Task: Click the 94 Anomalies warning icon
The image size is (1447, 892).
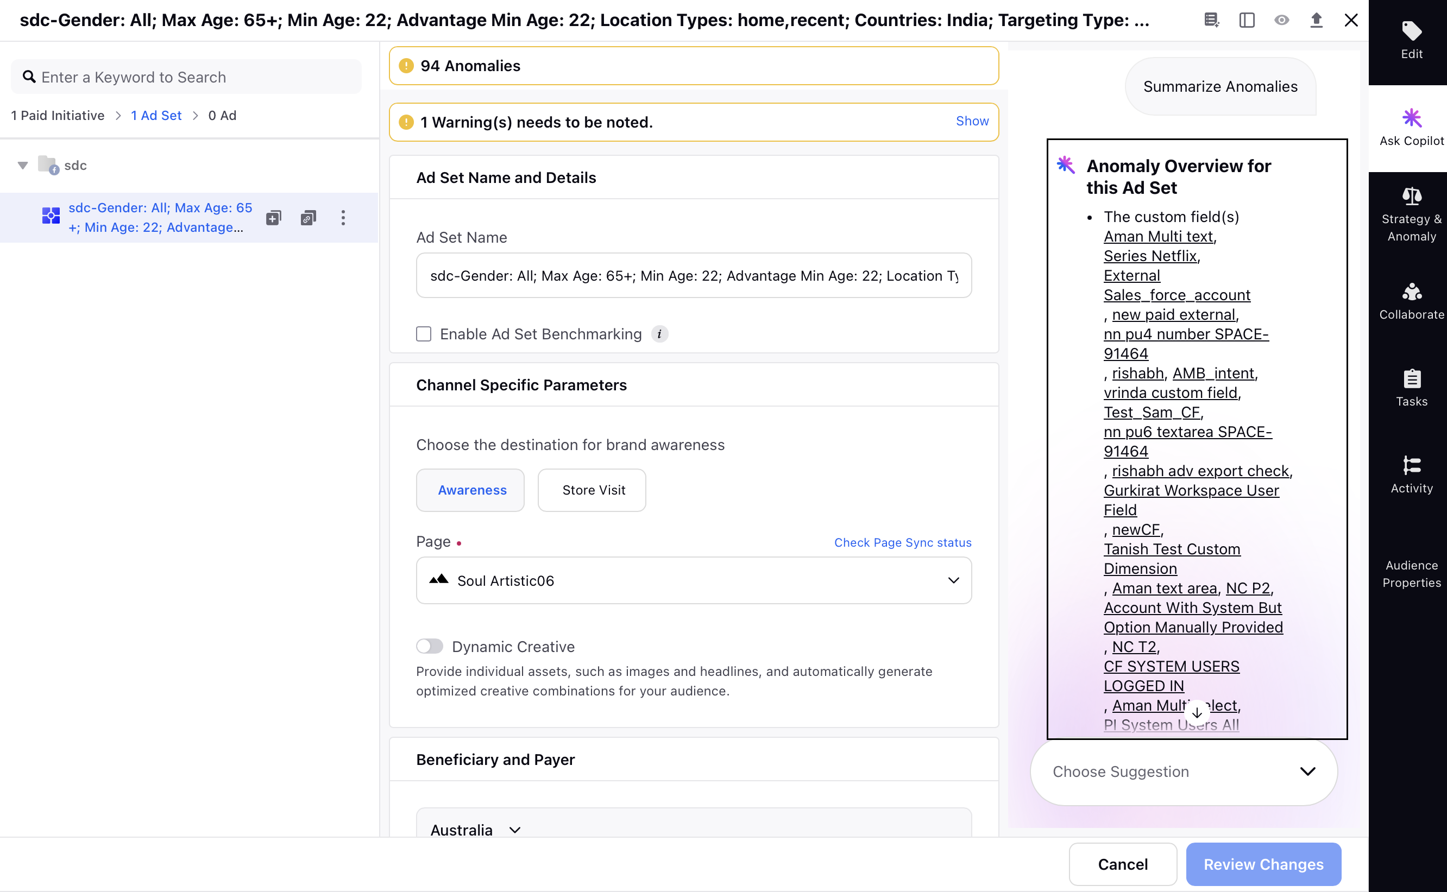Action: (406, 66)
